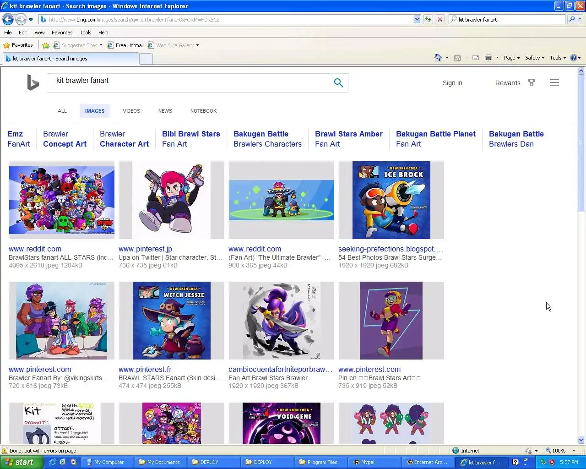
Task: Open the Windows start button
Action: pyautogui.click(x=22, y=462)
